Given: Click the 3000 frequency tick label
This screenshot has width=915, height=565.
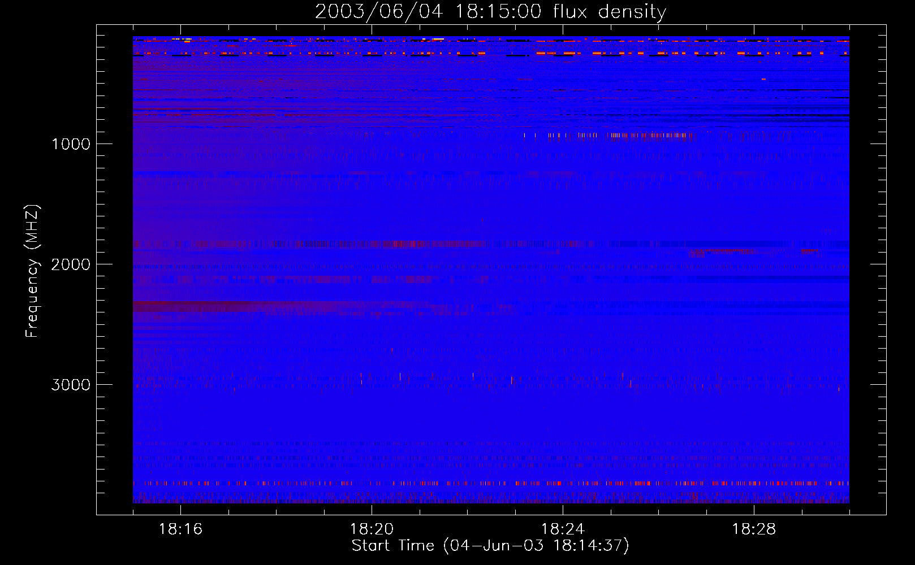Looking at the screenshot, I should click(71, 385).
